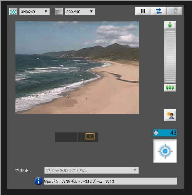Click the blue switch arrows button
This screenshot has width=192, height=195.
pyautogui.click(x=159, y=11)
